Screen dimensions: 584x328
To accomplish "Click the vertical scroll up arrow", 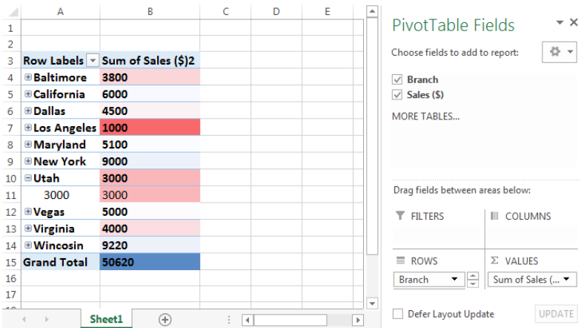I will click(x=372, y=11).
